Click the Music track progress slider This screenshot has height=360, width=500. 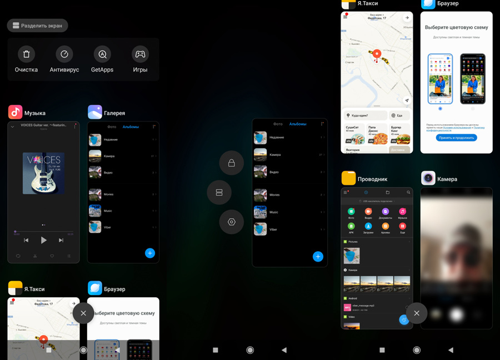44,231
